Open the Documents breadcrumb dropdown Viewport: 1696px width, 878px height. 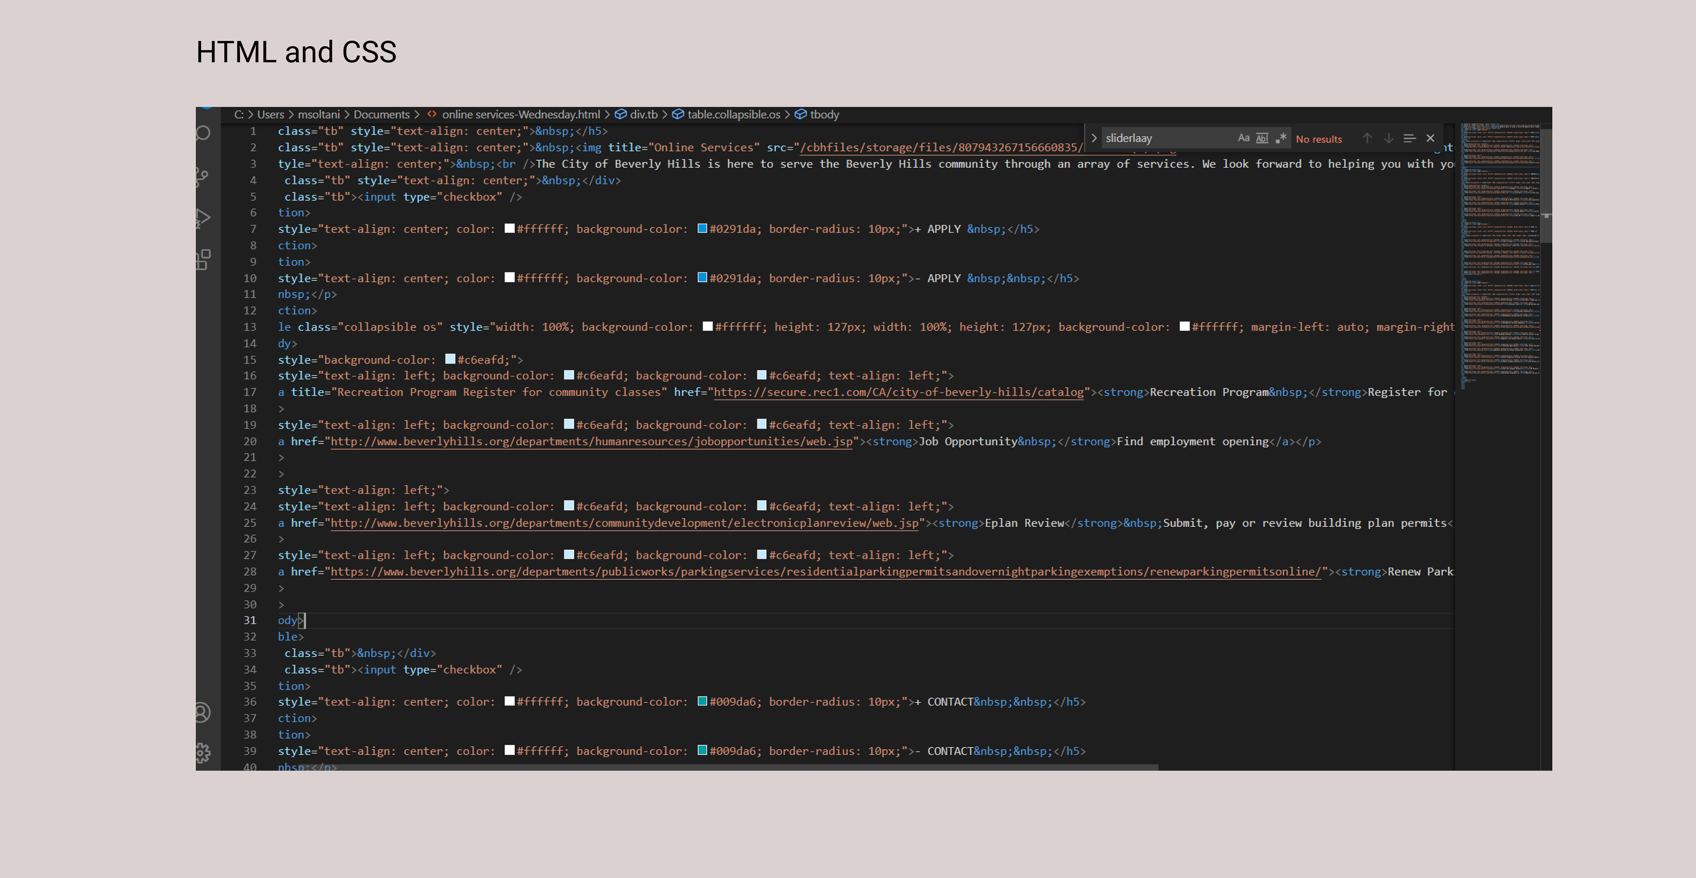point(381,114)
